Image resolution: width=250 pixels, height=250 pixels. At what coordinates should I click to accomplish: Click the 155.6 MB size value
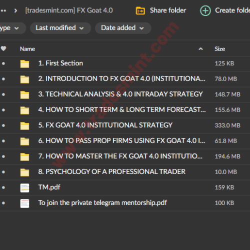pos(227,110)
